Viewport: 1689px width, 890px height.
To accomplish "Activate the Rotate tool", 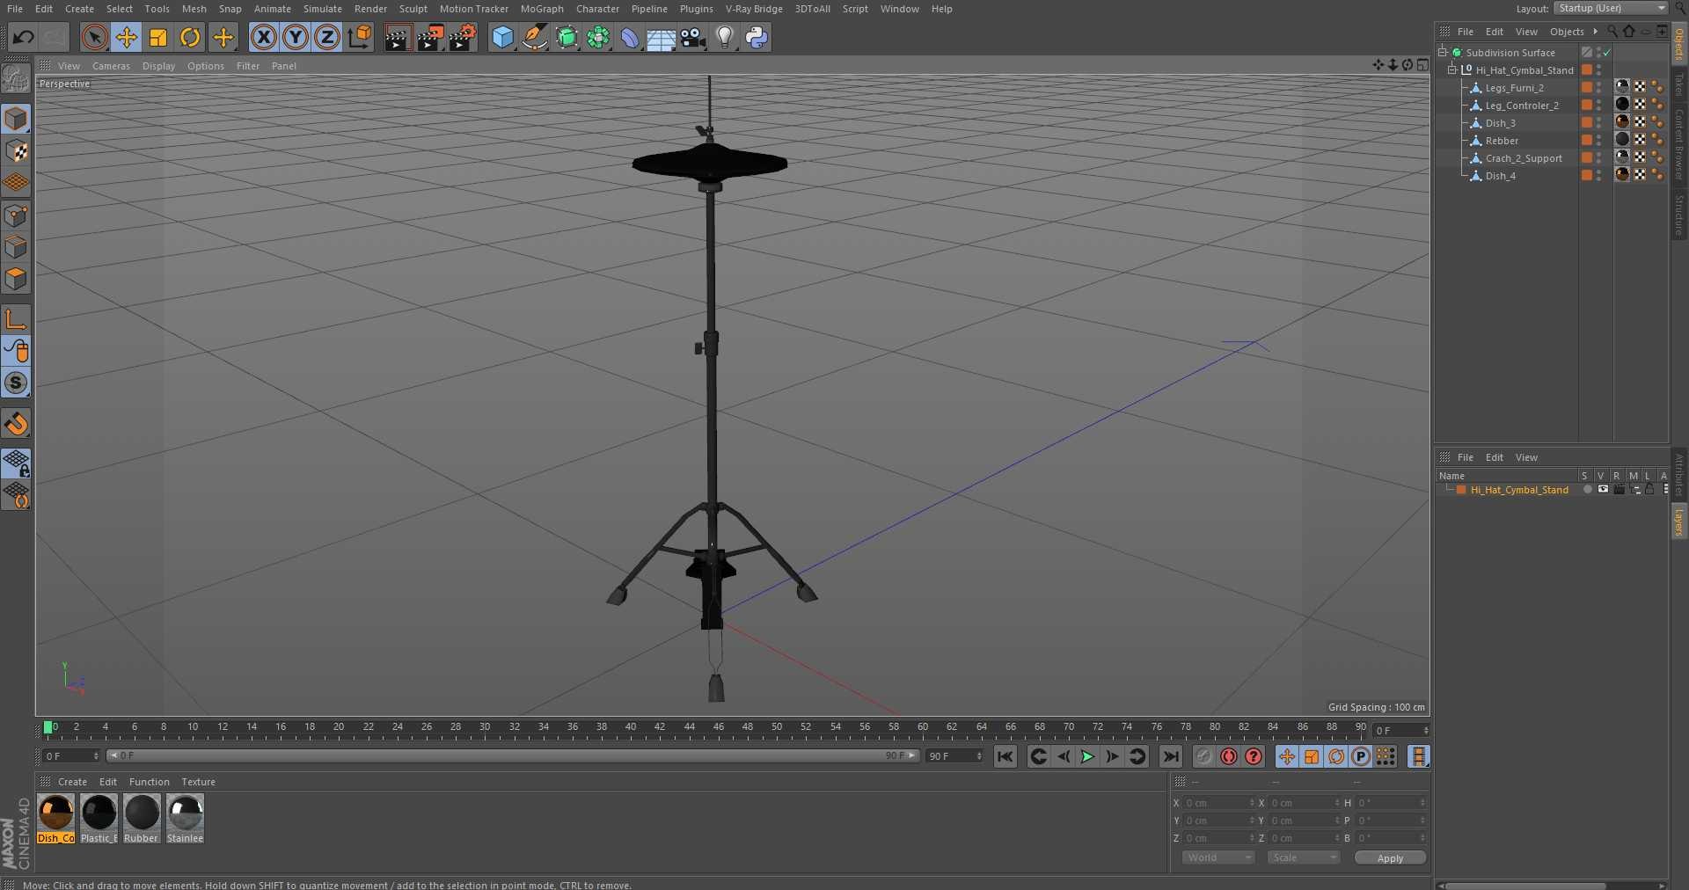I will point(190,37).
